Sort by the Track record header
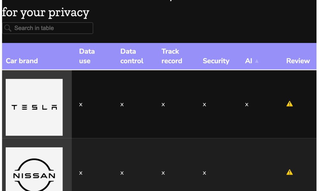This screenshot has width=319, height=191. 172,56
